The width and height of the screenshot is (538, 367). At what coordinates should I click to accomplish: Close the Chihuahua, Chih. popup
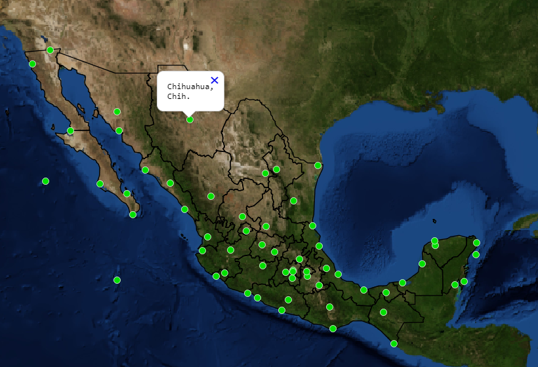tap(215, 80)
